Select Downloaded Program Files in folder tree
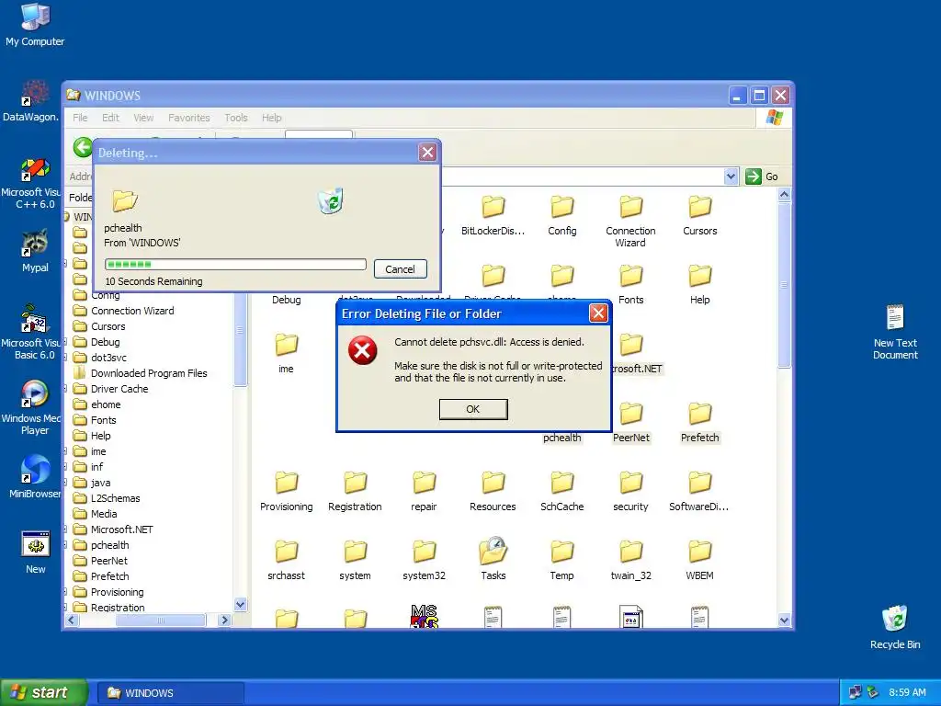The image size is (941, 706). point(149,373)
